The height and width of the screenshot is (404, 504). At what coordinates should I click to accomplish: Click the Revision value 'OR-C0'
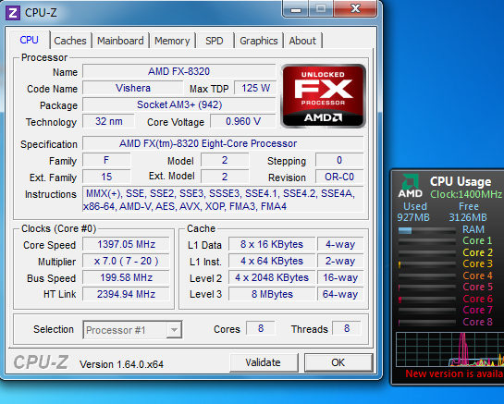point(339,177)
